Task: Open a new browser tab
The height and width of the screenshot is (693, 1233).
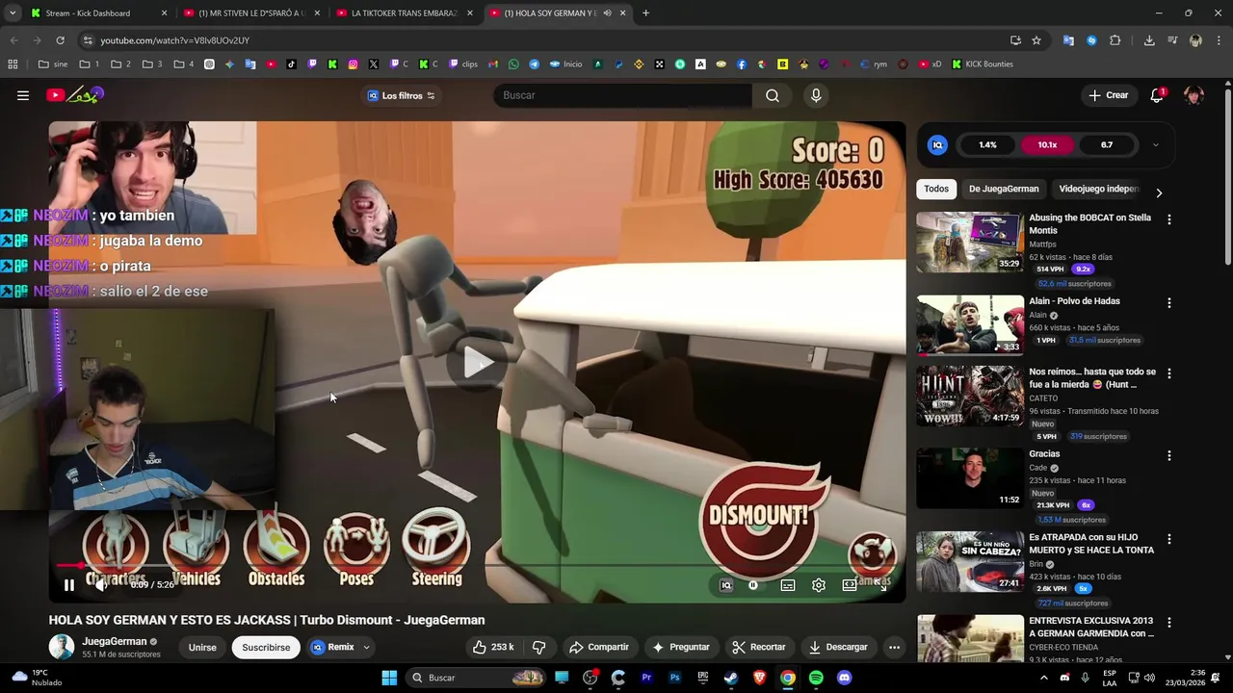Action: click(x=645, y=13)
